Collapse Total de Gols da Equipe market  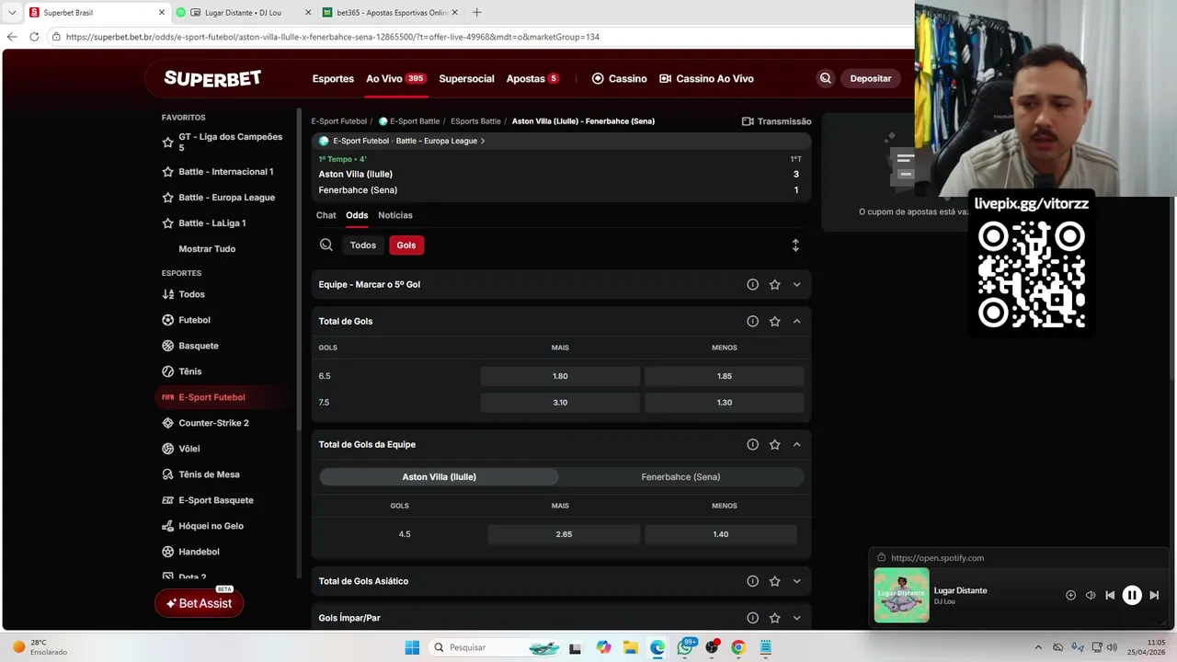[x=796, y=445]
